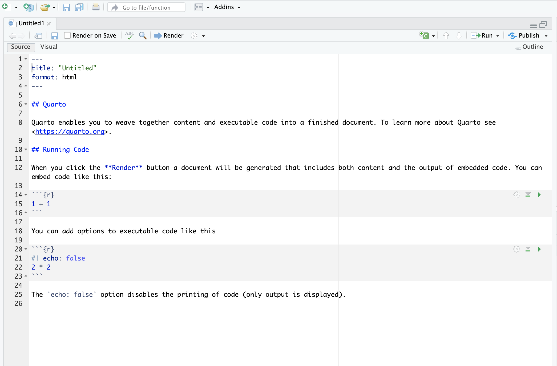Open options gear for first chunk
The image size is (557, 366).
pos(516,195)
